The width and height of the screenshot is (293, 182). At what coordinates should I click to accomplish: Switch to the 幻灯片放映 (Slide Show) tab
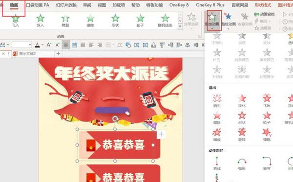pyautogui.click(x=66, y=5)
